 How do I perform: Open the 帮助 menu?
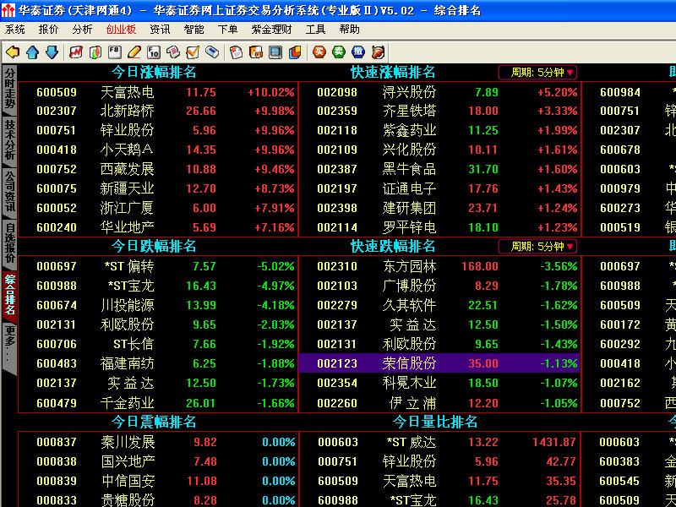pos(349,30)
